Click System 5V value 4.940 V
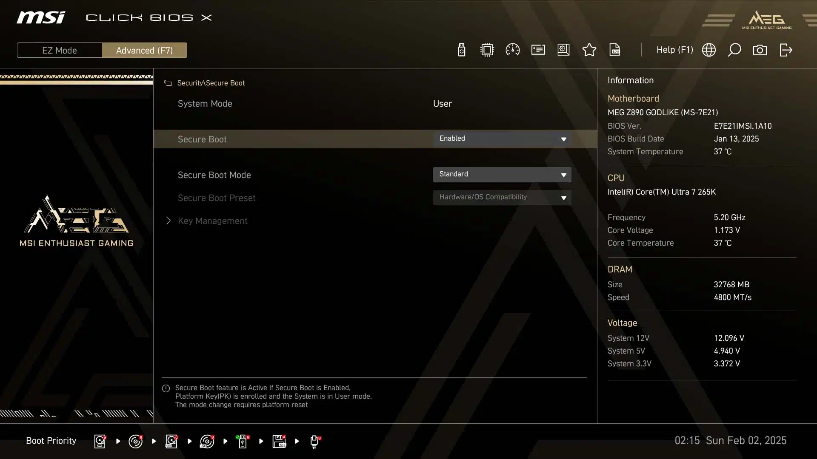 pos(727,351)
